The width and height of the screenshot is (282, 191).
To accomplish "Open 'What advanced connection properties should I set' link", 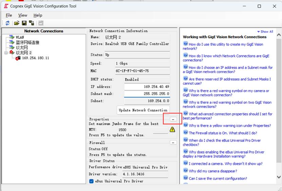I will click(227, 116).
